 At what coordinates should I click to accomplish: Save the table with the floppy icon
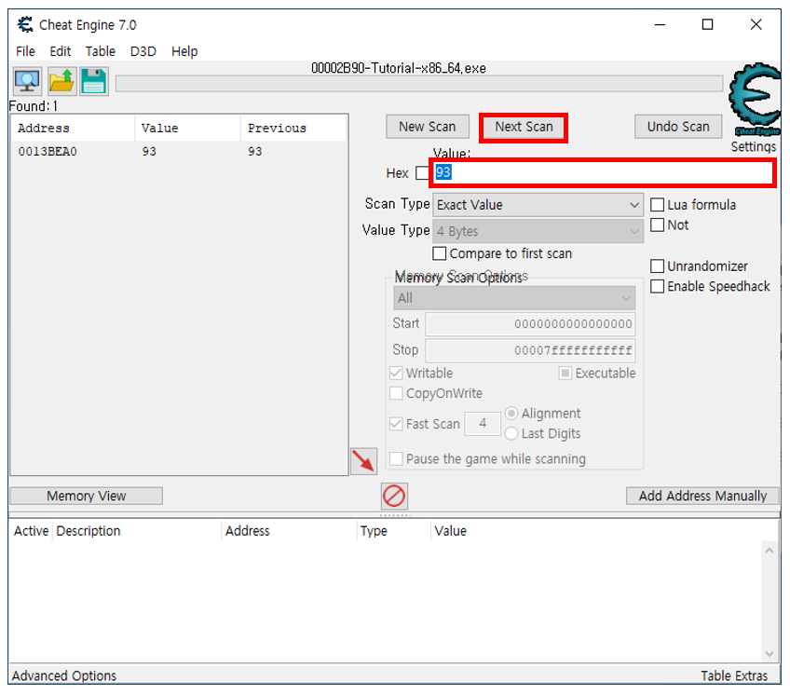[94, 81]
